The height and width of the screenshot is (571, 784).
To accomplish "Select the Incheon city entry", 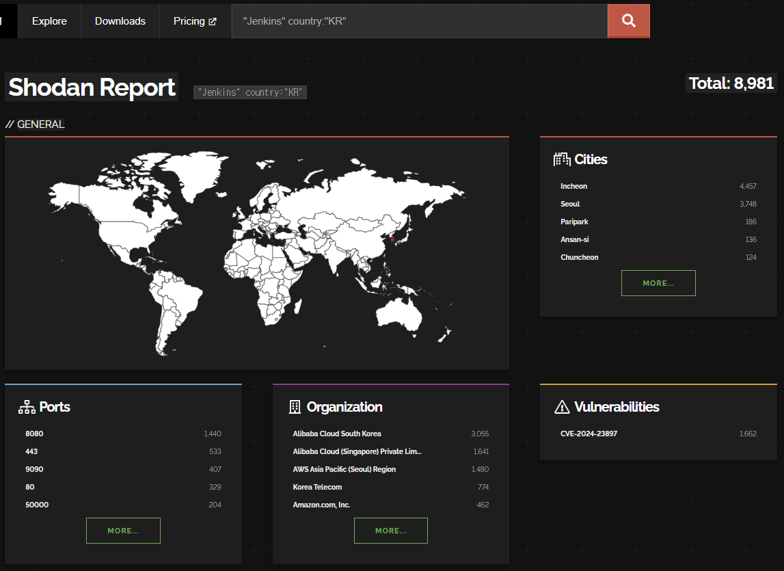I will pos(573,186).
